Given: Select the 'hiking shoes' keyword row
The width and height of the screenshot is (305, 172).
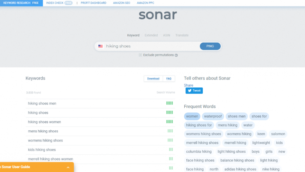Looking at the screenshot, I should tap(100, 113).
